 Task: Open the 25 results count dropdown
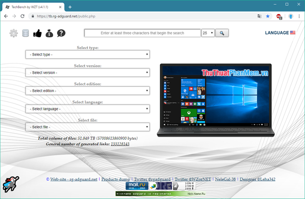tap(208, 33)
